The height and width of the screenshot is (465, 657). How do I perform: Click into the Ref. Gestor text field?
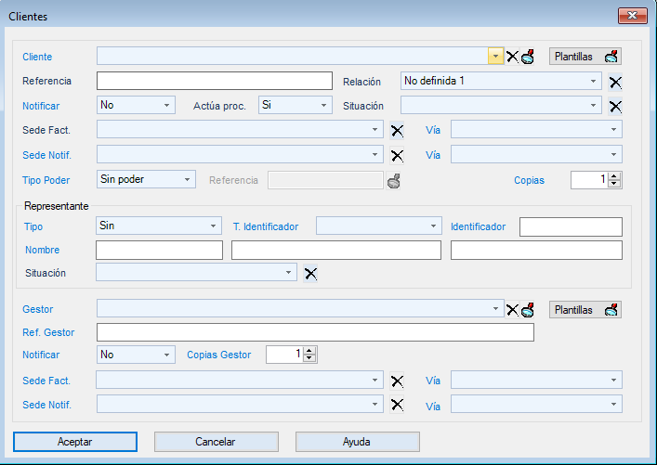[315, 332]
